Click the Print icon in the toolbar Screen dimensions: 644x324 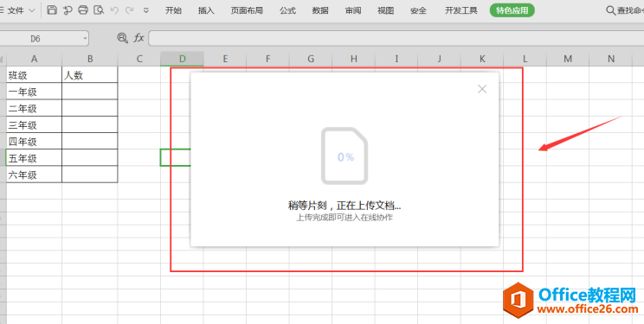[x=83, y=10]
